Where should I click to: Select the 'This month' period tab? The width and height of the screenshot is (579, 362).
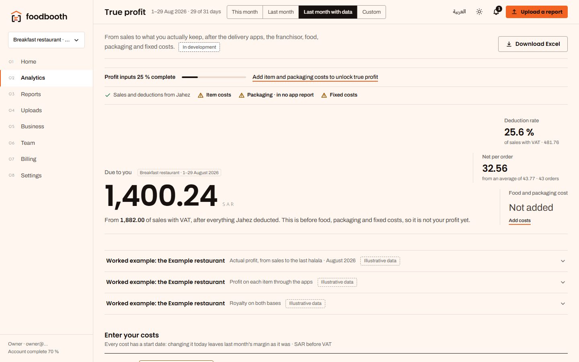(245, 12)
